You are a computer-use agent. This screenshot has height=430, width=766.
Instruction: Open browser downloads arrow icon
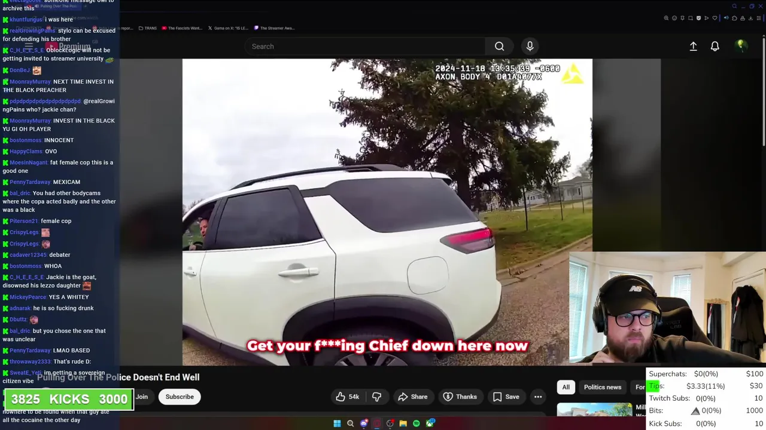751,18
